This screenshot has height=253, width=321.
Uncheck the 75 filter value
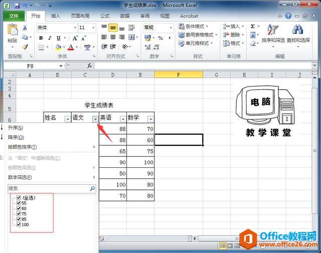pyautogui.click(x=19, y=214)
